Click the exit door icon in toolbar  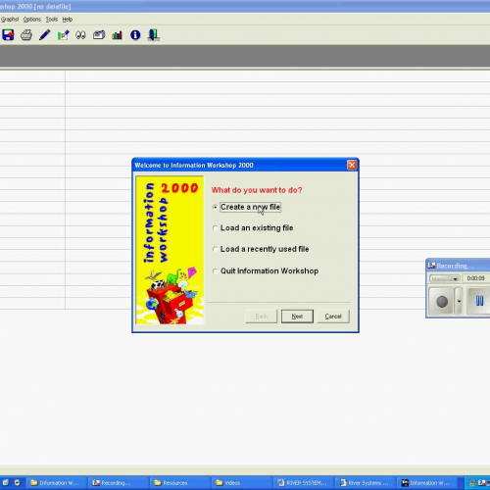point(153,34)
